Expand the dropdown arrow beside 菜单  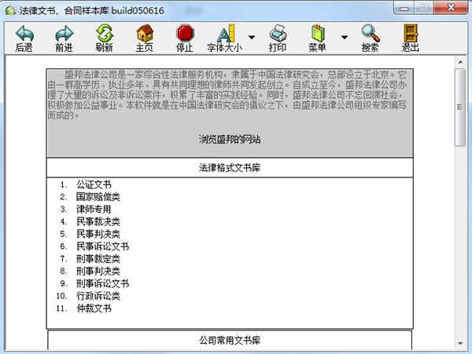pyautogui.click(x=344, y=37)
